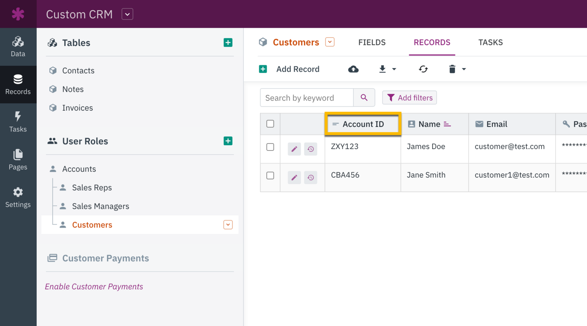Upload records using the cloud import icon
Screen dimensions: 587x326
pyautogui.click(x=353, y=69)
